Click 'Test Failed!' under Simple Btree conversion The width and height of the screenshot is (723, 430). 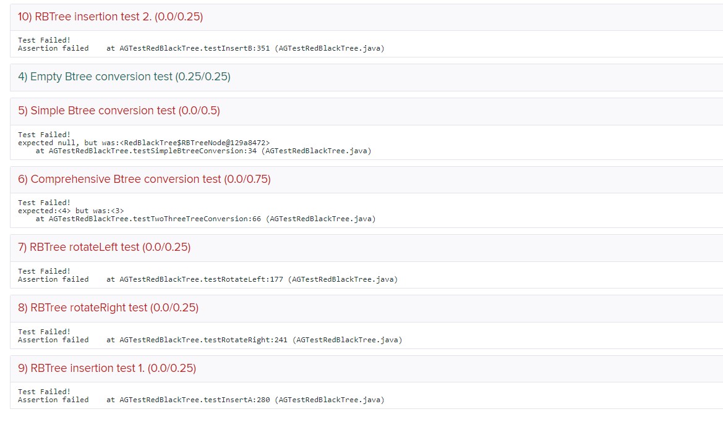44,135
